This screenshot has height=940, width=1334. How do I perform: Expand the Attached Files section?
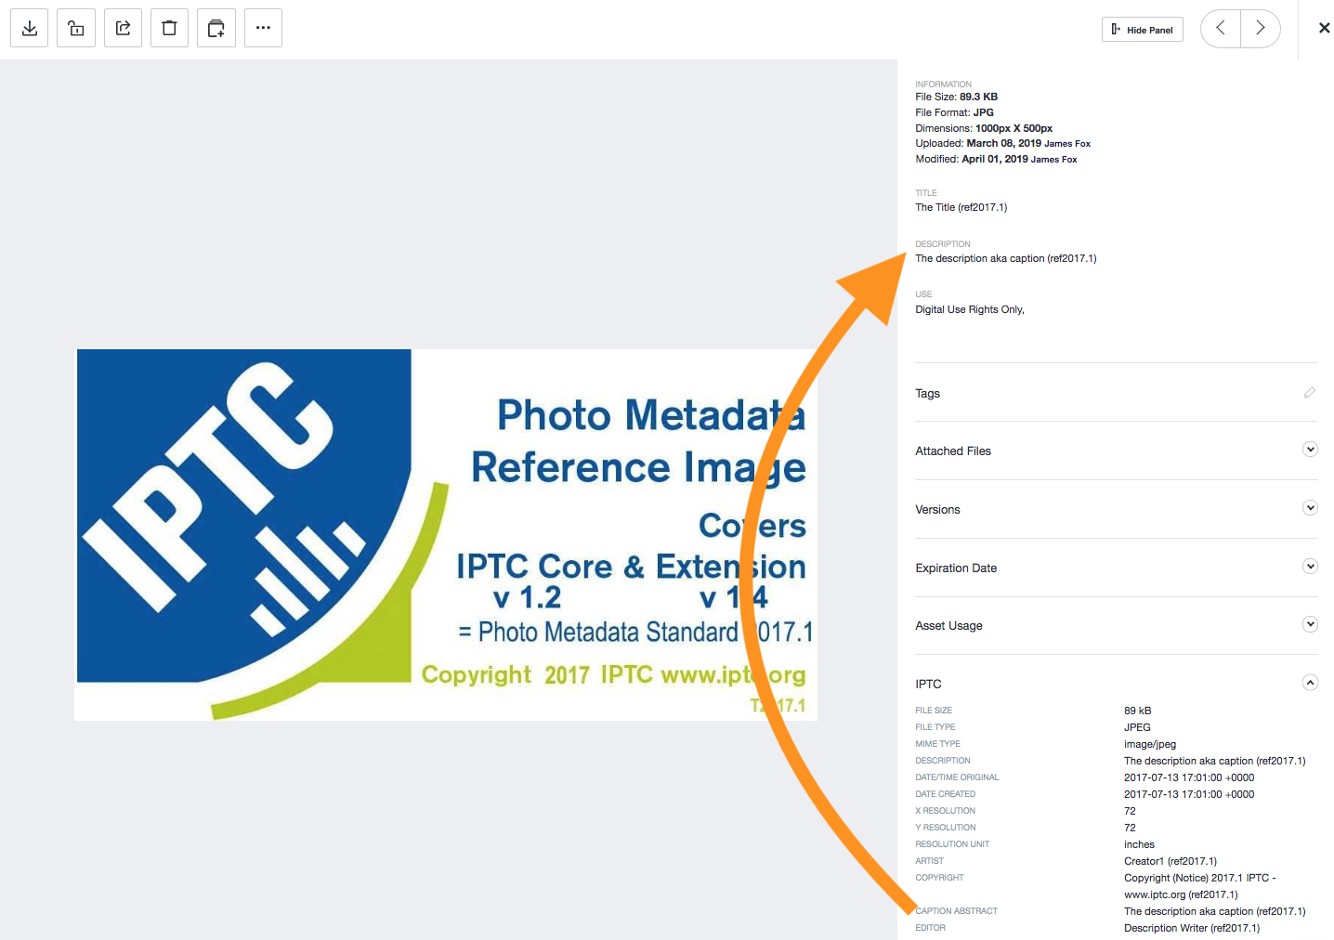tap(1310, 450)
